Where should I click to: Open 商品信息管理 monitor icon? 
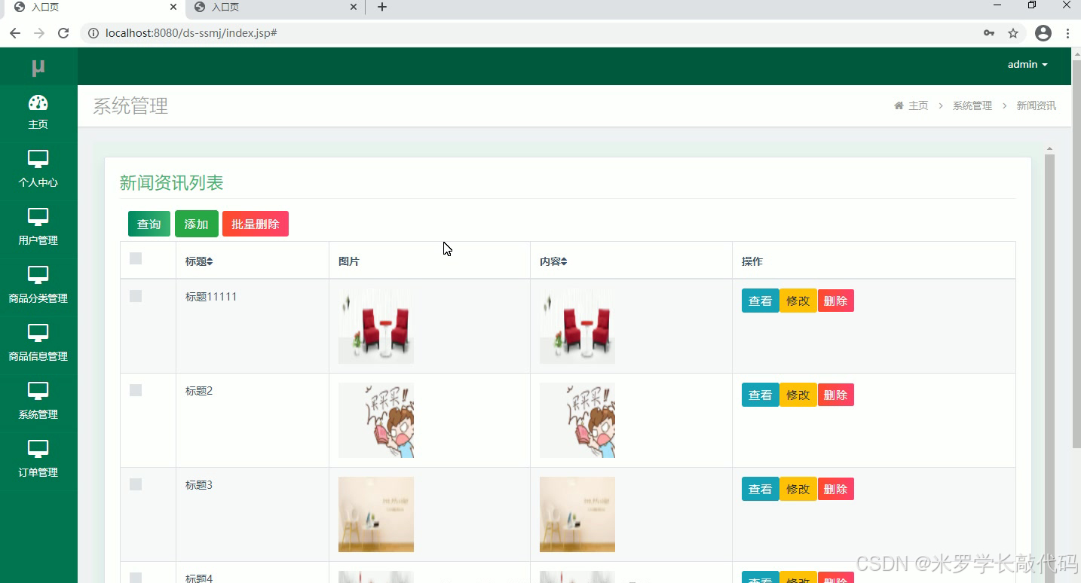tap(38, 333)
